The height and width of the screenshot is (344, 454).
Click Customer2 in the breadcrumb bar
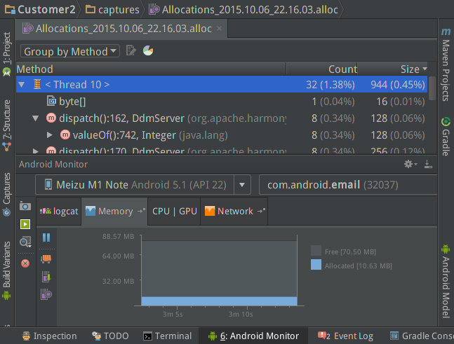point(40,10)
